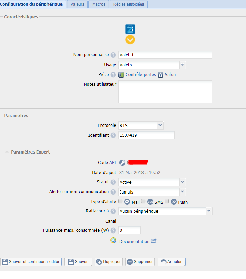This screenshot has width=246, height=279.
Task: Click help icon next to Rattacher à
Action: tap(113, 211)
